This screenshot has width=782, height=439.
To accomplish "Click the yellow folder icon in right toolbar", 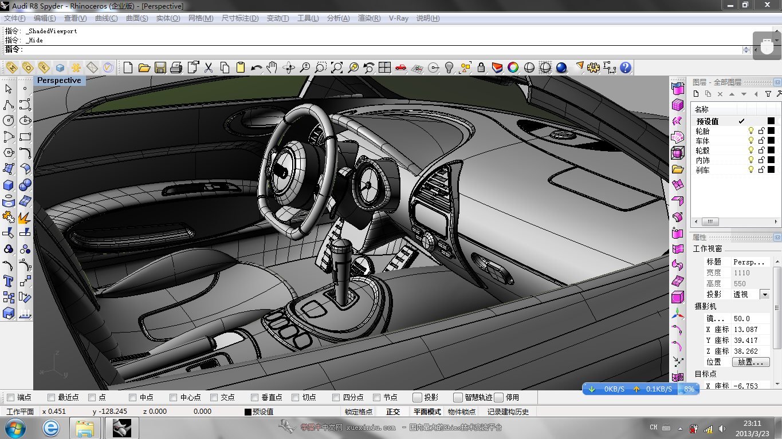I will pyautogui.click(x=678, y=169).
